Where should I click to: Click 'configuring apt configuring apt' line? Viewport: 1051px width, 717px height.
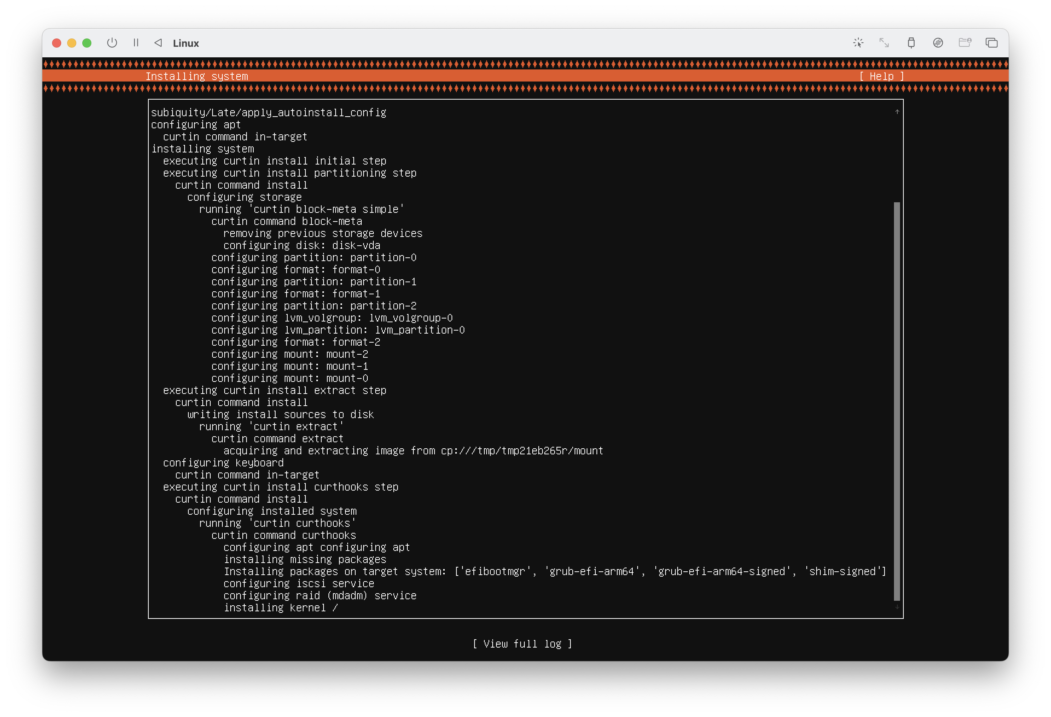[317, 548]
